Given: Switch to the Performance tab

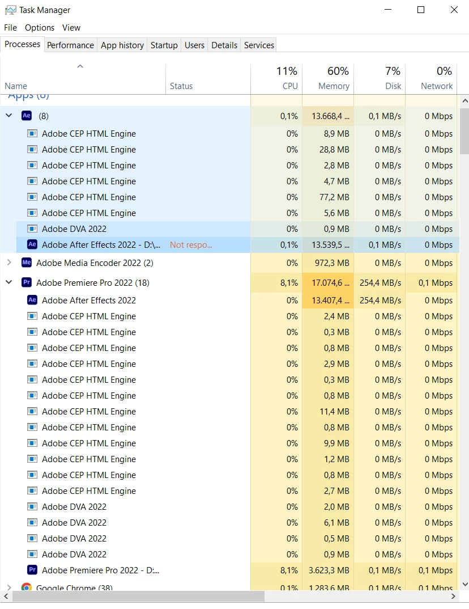Looking at the screenshot, I should click(x=70, y=45).
